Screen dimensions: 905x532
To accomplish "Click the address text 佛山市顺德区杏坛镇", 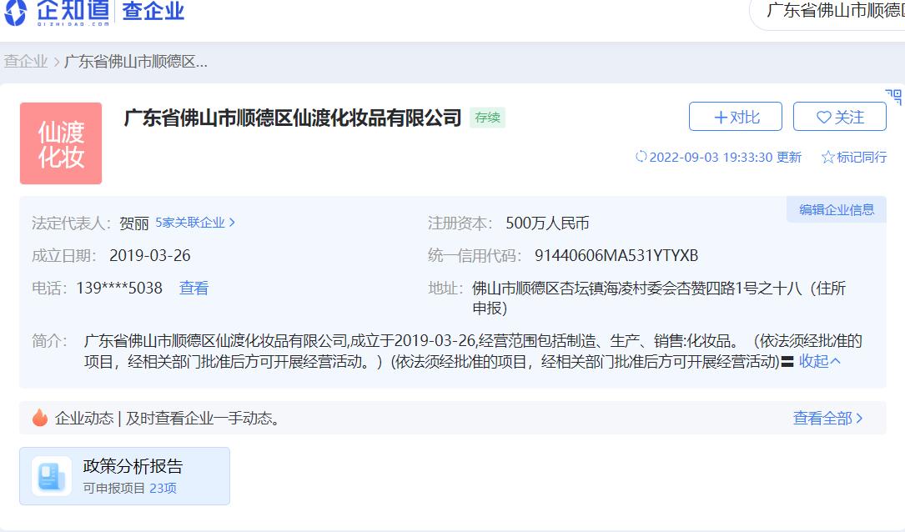I will point(659,298).
